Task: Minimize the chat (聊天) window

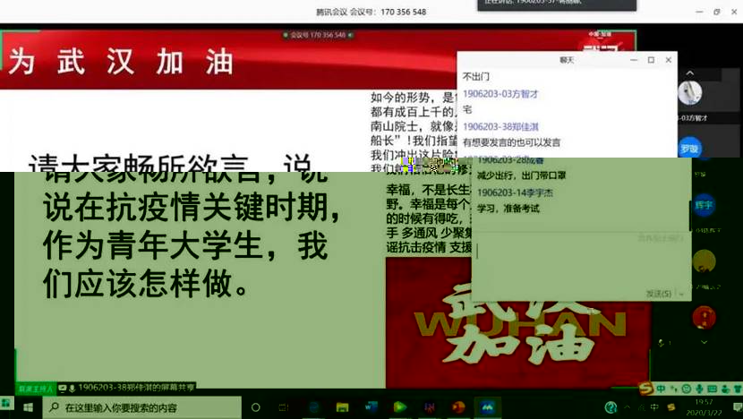Action: click(634, 60)
